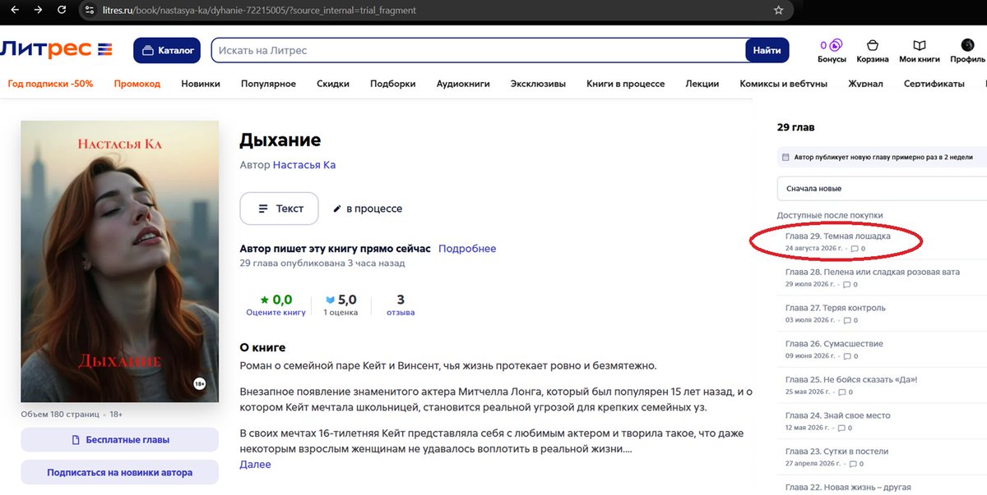Open the Мои книги icon

coord(920,51)
